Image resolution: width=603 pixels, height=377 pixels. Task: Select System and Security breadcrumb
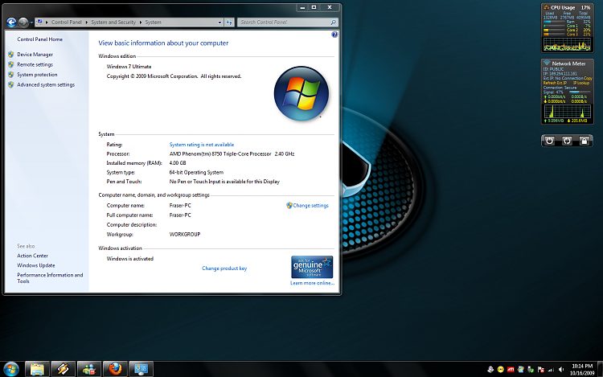click(113, 23)
